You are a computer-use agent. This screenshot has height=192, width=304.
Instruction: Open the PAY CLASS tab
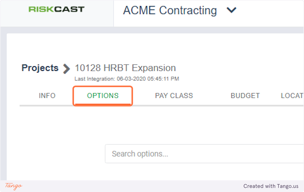point(174,96)
